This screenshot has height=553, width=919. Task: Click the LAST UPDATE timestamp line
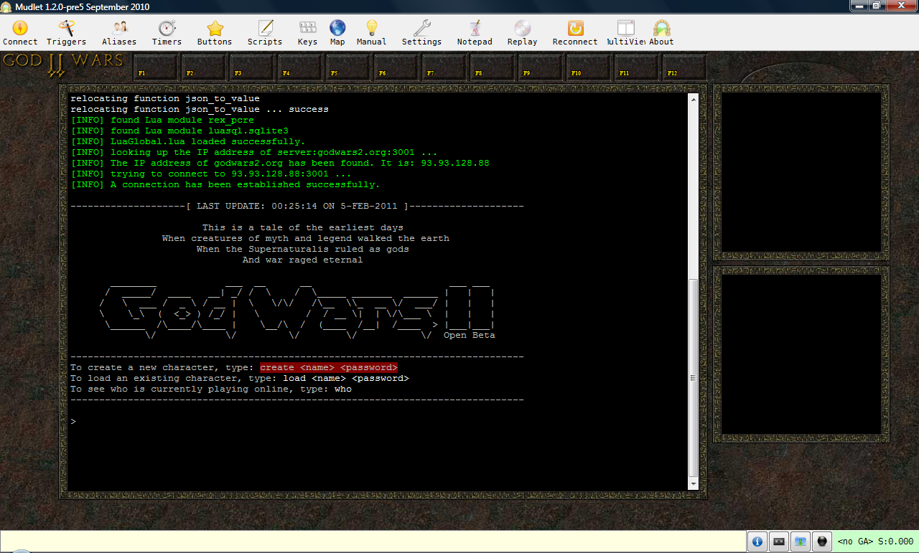(297, 206)
